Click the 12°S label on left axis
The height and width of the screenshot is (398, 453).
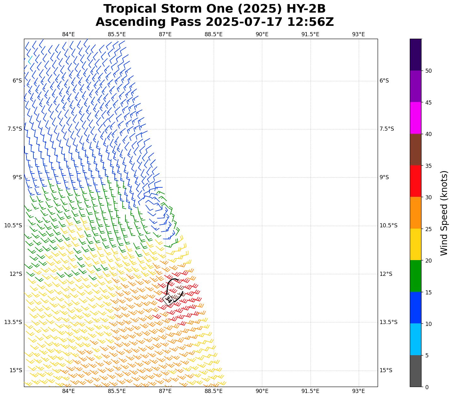tap(16, 274)
